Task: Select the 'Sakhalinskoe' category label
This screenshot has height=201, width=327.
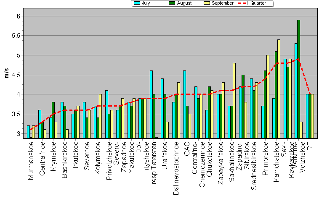Action: pos(232,162)
